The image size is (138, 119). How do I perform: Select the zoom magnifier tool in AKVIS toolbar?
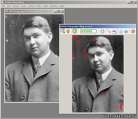63,31
